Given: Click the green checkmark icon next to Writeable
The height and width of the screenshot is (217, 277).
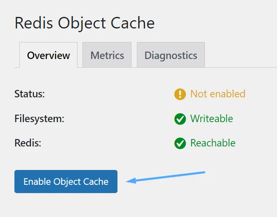Looking at the screenshot, I should [x=180, y=119].
